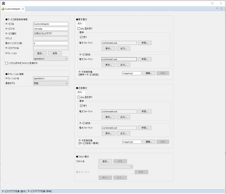Open the operation1 operation dropdown
226x194 pixels.
50,58
